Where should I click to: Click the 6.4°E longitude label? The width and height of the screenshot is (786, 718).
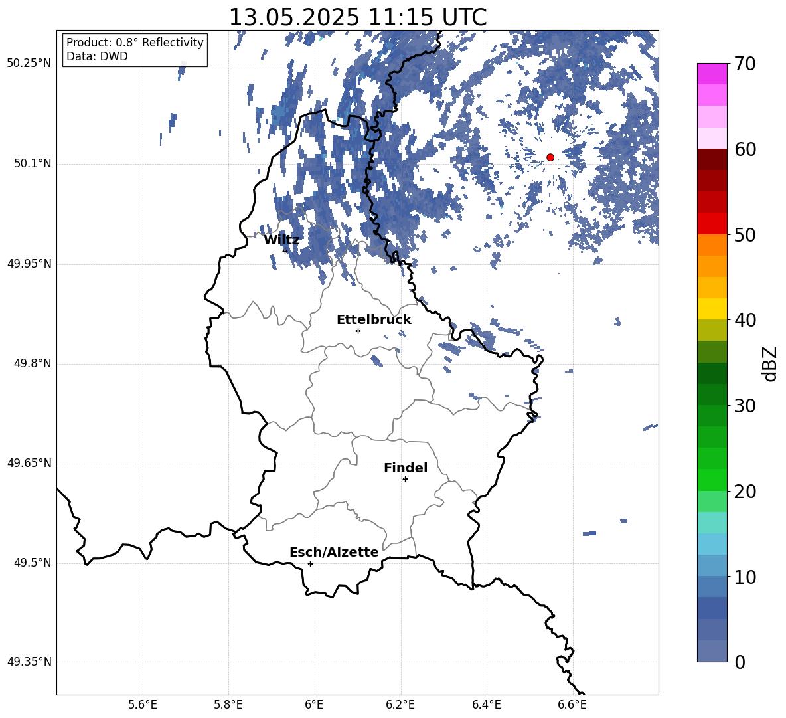[x=486, y=705]
